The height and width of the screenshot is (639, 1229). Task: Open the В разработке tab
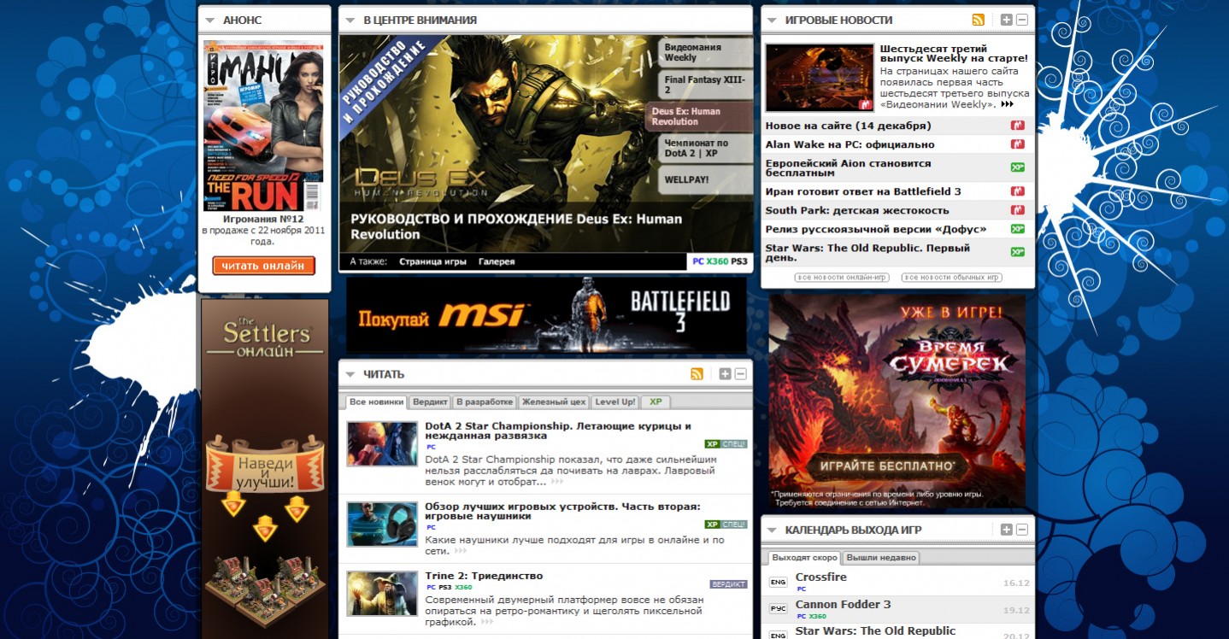pyautogui.click(x=485, y=402)
